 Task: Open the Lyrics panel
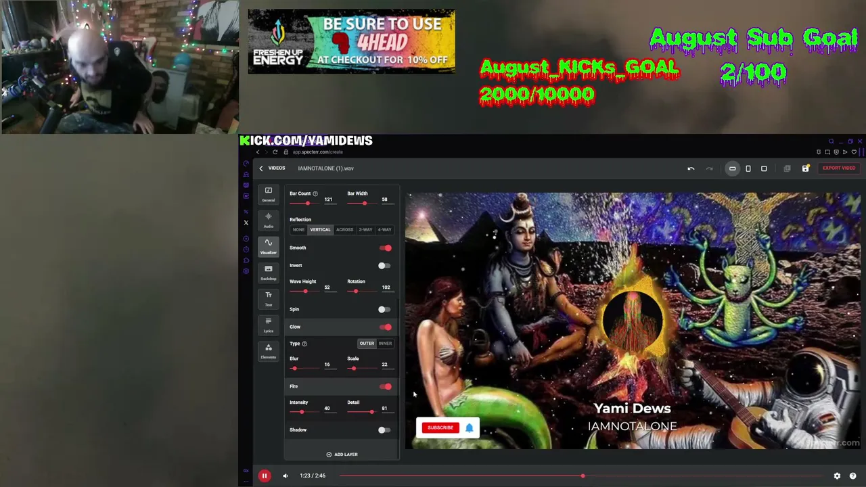[x=269, y=325]
